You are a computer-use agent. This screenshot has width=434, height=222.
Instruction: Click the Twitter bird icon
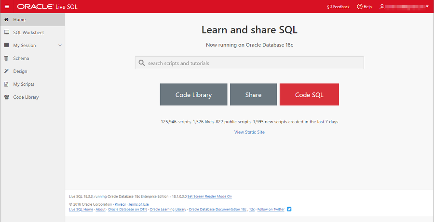[289, 209]
